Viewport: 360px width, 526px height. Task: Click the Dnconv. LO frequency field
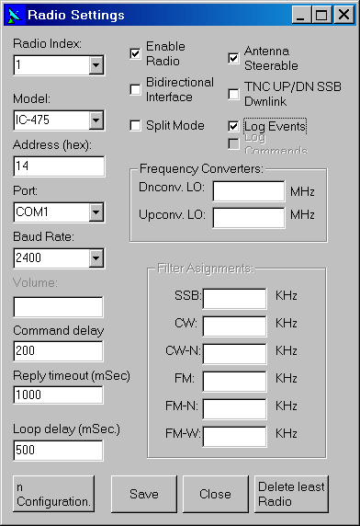click(x=249, y=191)
